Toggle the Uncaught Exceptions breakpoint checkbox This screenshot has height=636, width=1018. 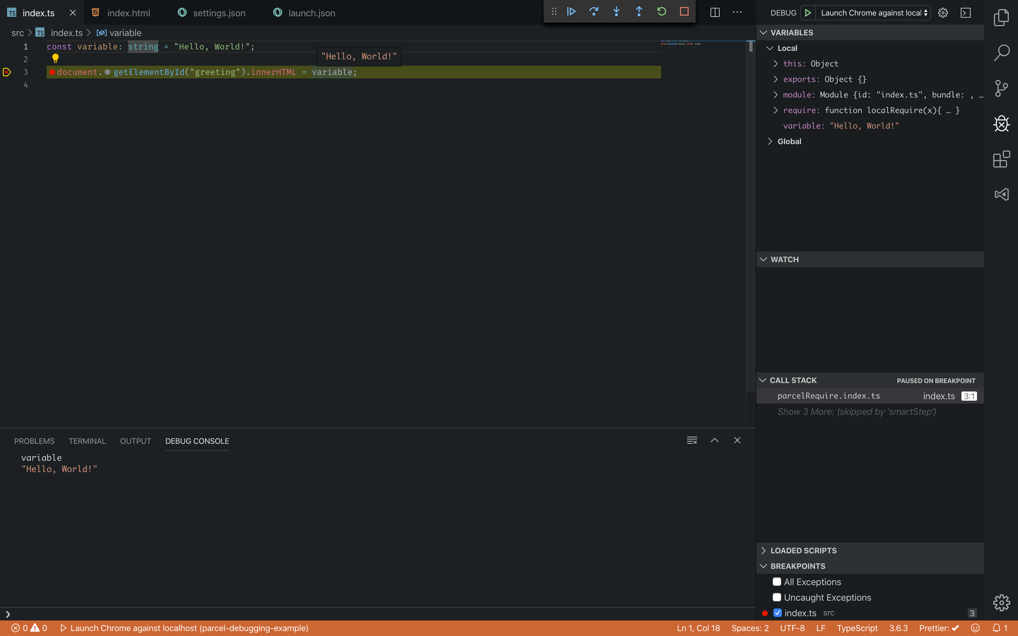(777, 597)
